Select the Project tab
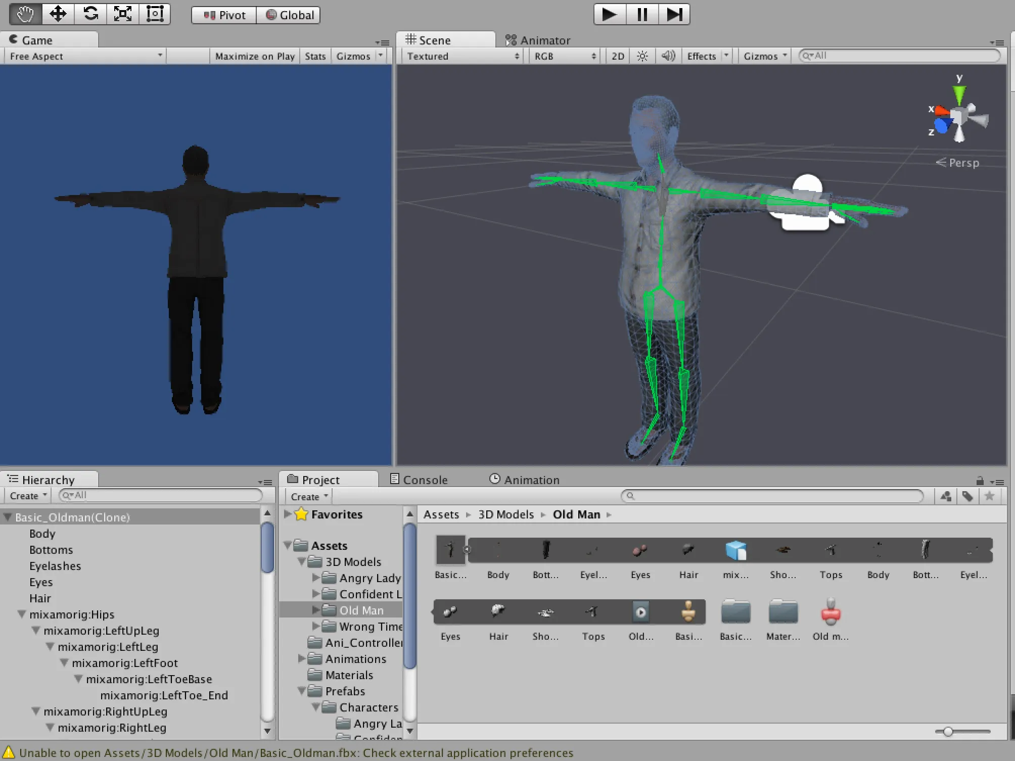1015x761 pixels. (329, 480)
